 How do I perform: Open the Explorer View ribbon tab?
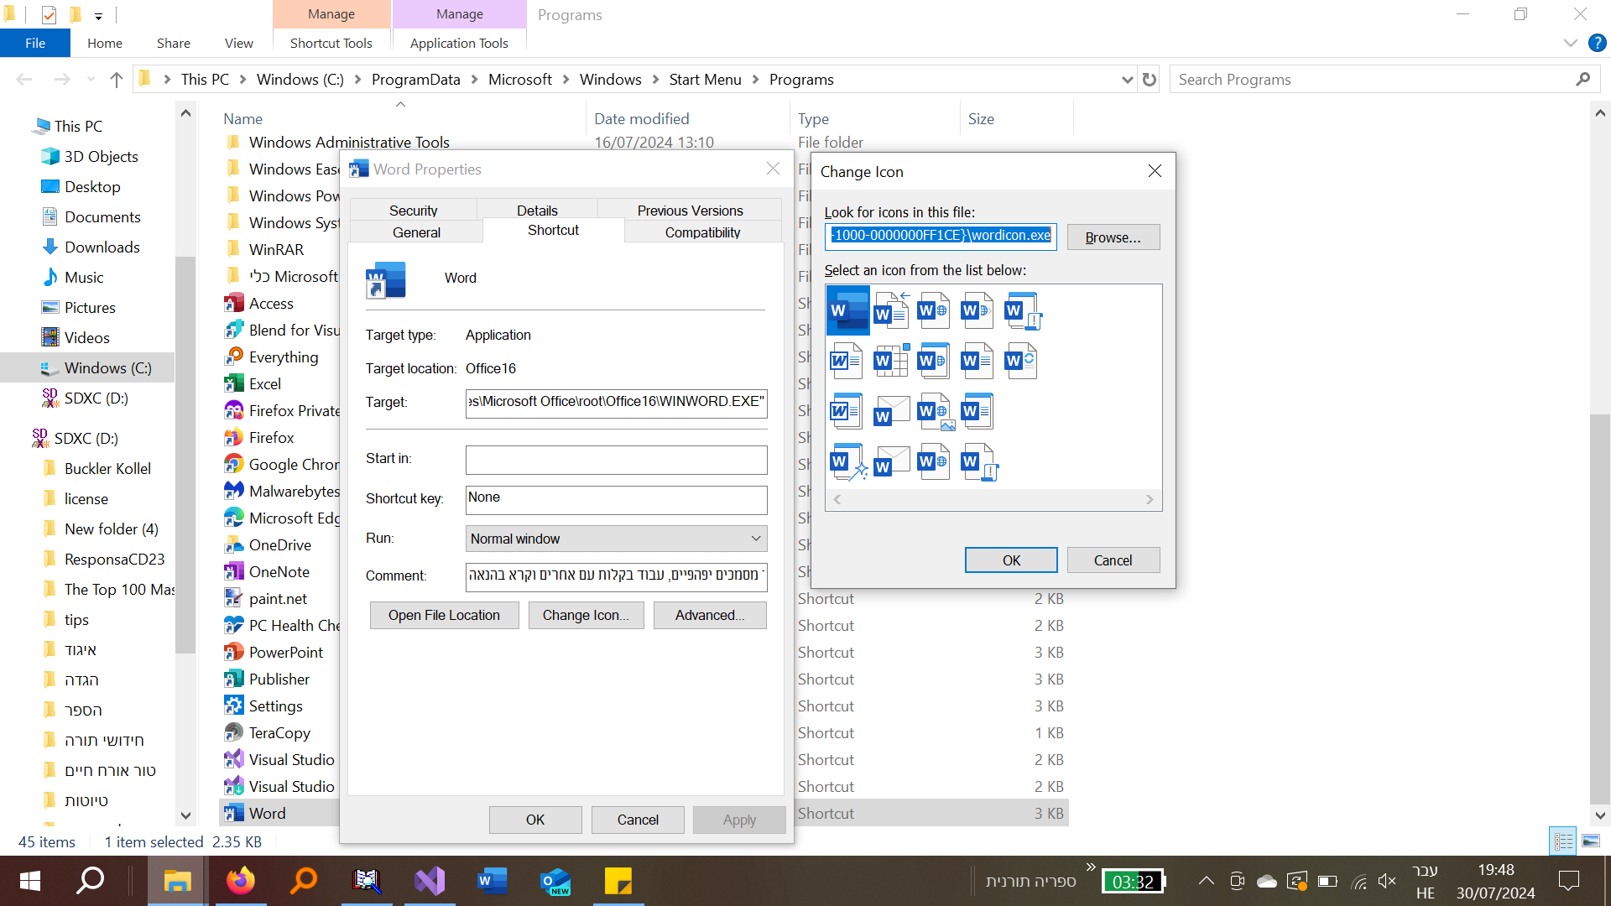click(238, 43)
